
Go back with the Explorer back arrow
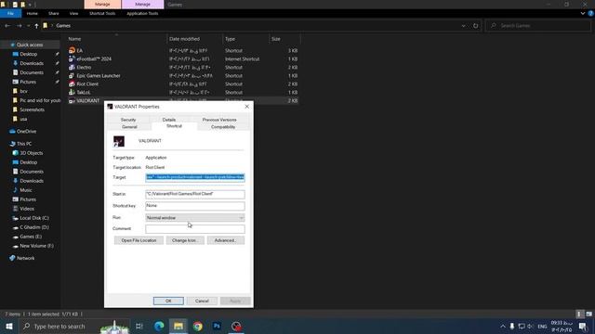coord(7,26)
